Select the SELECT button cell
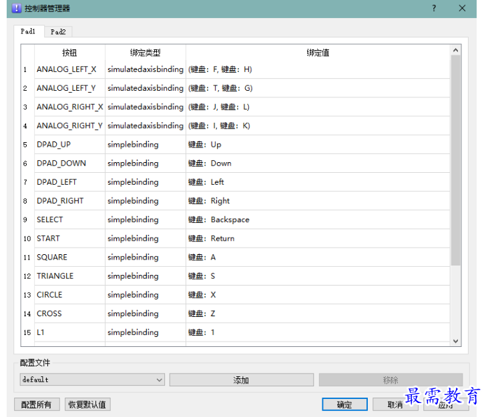This screenshot has height=417, width=486. tap(69, 220)
